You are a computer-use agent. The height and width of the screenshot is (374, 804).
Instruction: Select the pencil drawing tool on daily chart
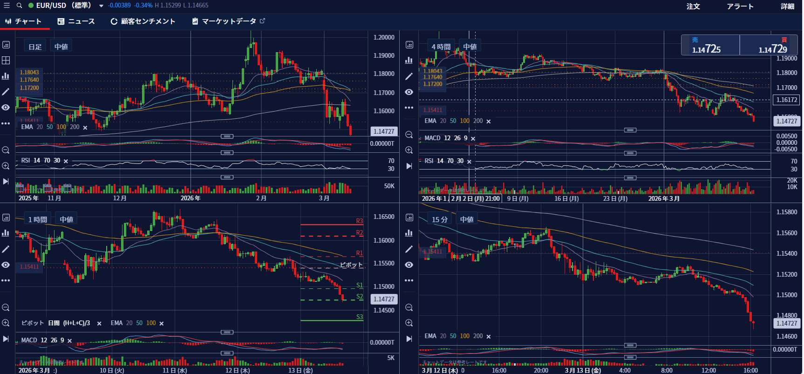(x=6, y=92)
